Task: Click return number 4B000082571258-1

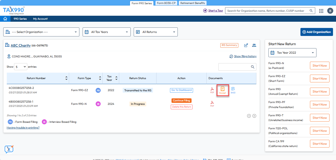Action: click(x=21, y=102)
